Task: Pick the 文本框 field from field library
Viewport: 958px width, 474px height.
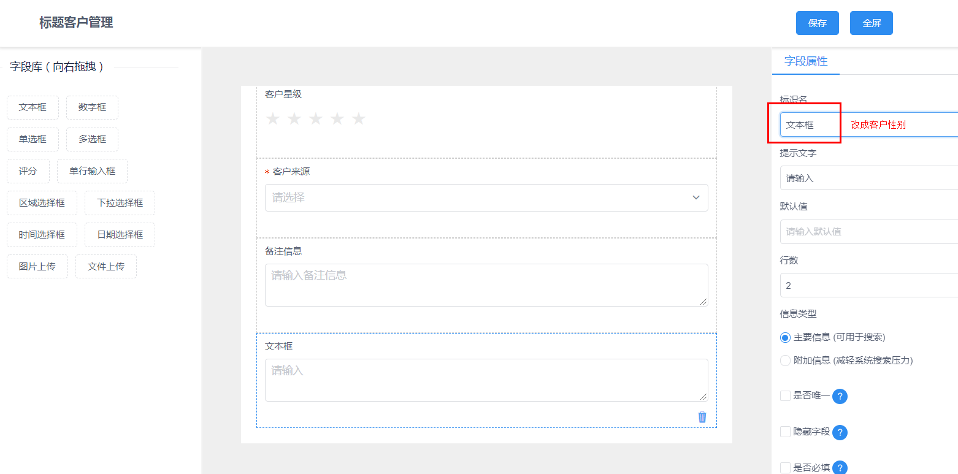Action: 33,107
